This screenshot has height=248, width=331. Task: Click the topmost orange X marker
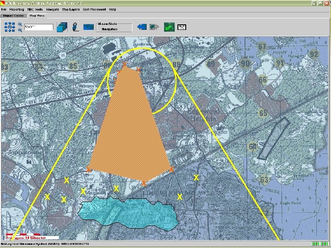[x=124, y=64]
